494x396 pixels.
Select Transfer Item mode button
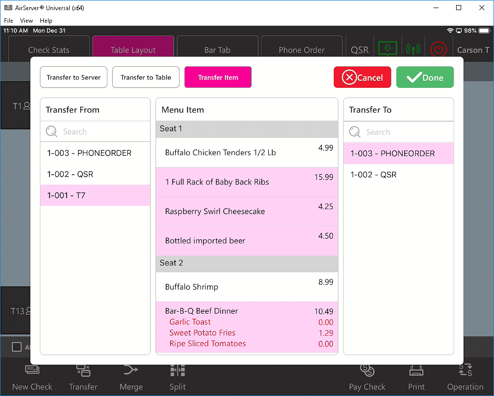pyautogui.click(x=218, y=77)
